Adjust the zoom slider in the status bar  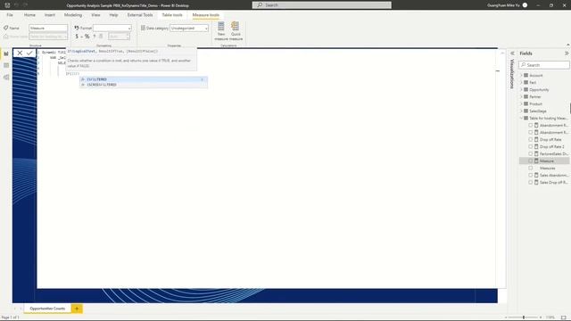coord(524,317)
